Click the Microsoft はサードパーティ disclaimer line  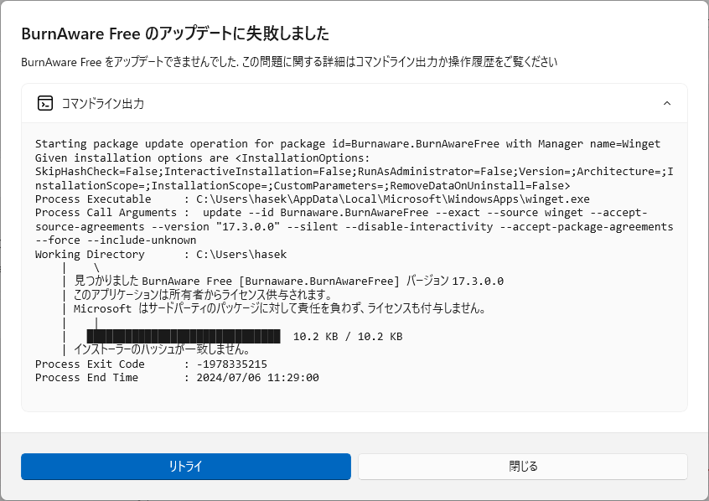tap(279, 308)
